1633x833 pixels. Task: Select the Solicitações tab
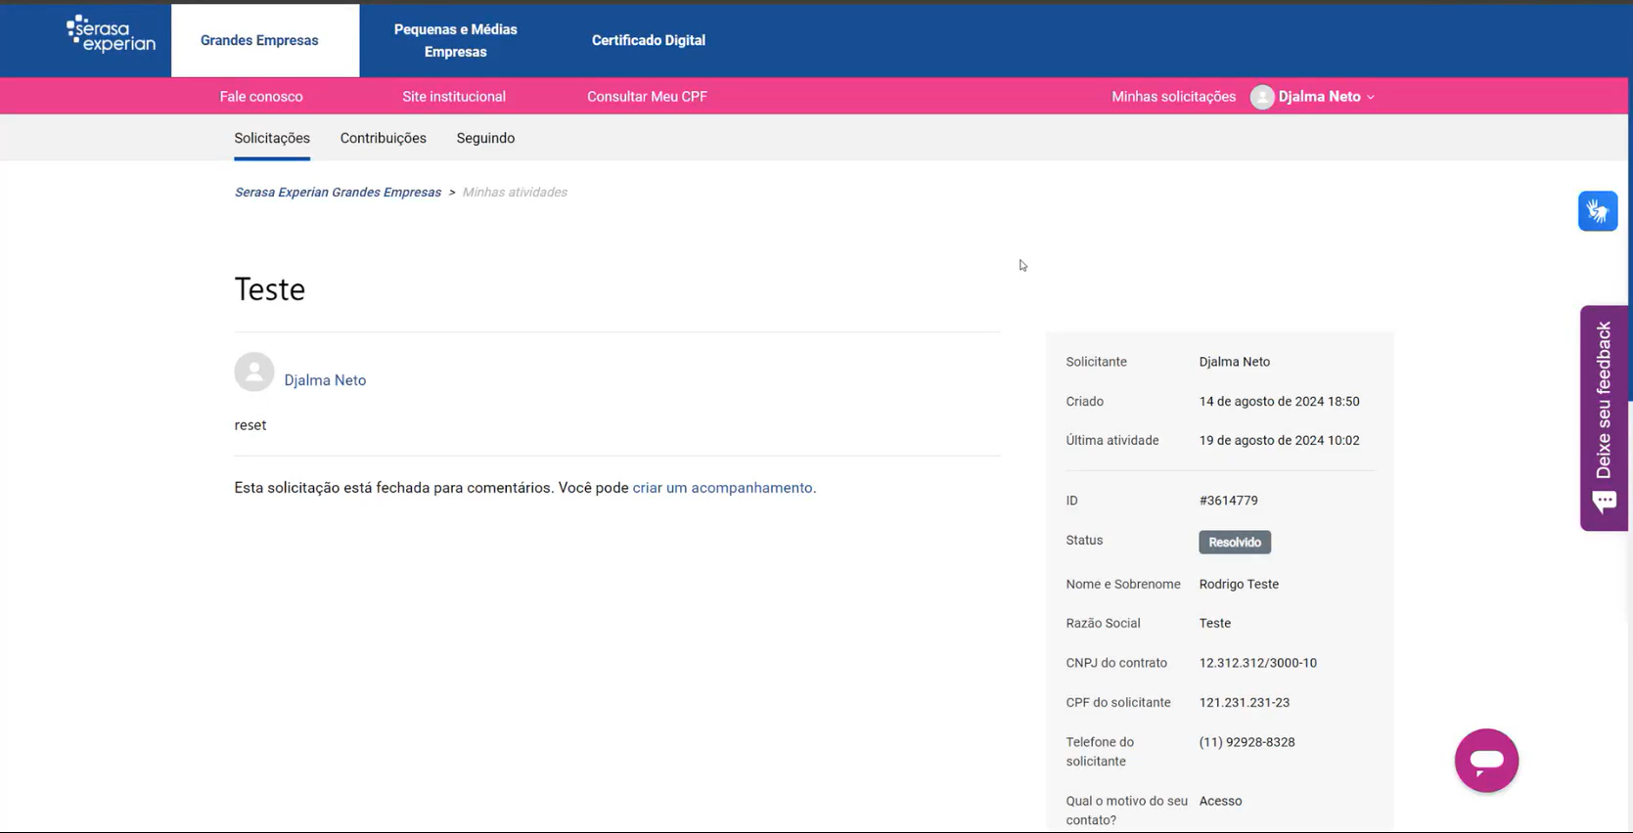(272, 138)
